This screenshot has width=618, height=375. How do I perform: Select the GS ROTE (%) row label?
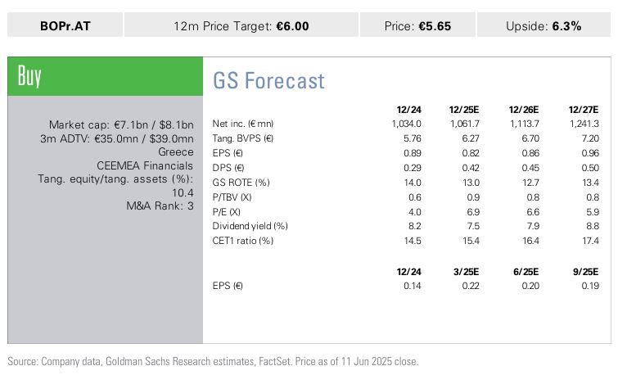point(240,182)
